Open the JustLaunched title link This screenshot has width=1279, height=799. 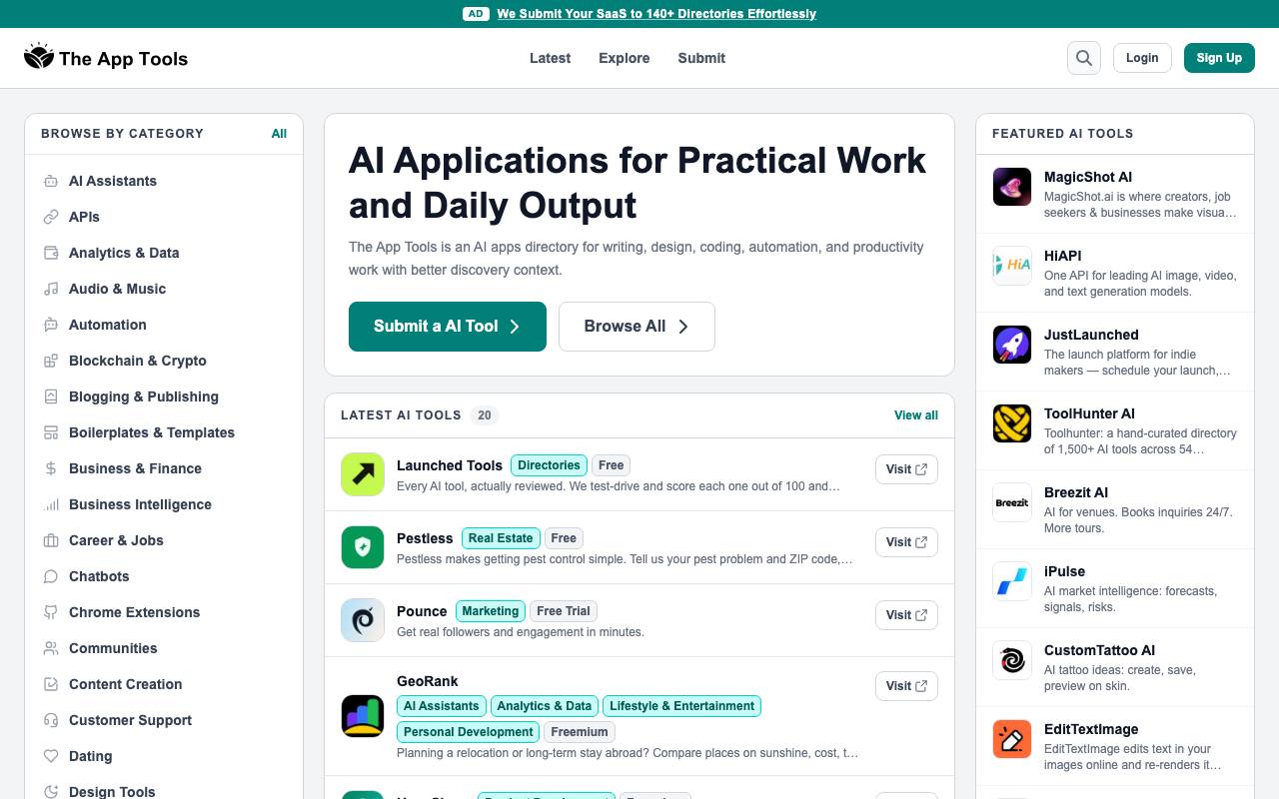[1091, 335]
